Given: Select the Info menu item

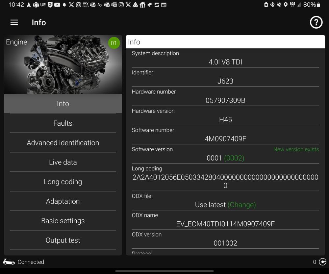Looking at the screenshot, I should tap(63, 104).
